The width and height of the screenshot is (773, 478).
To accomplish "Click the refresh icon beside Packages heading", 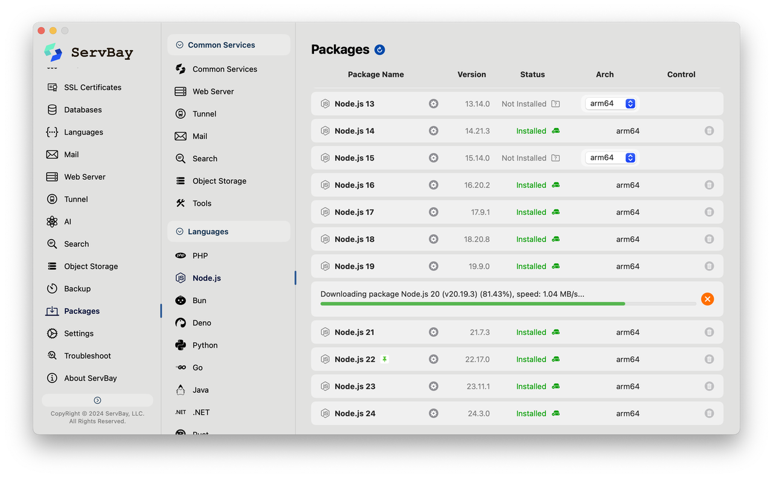I will (380, 49).
